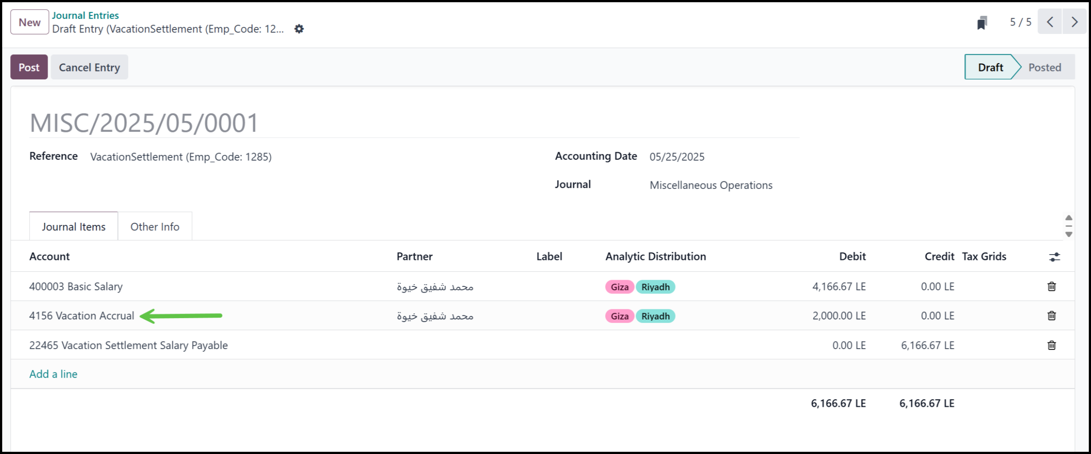Delete the Vacation Settlement Salary Payable line
Viewport: 1091px width, 454px height.
(1051, 345)
